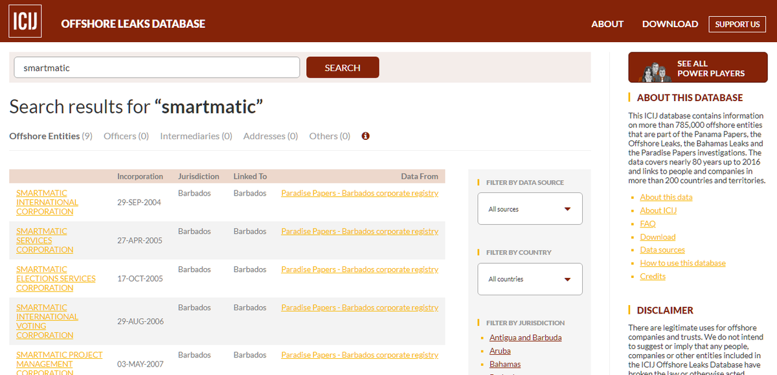Screen dimensions: 777x375
Task: Open the FAQ sidebar link
Action: pyautogui.click(x=647, y=223)
